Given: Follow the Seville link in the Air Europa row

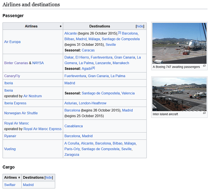Looking at the screenshot, I should point(111,45).
